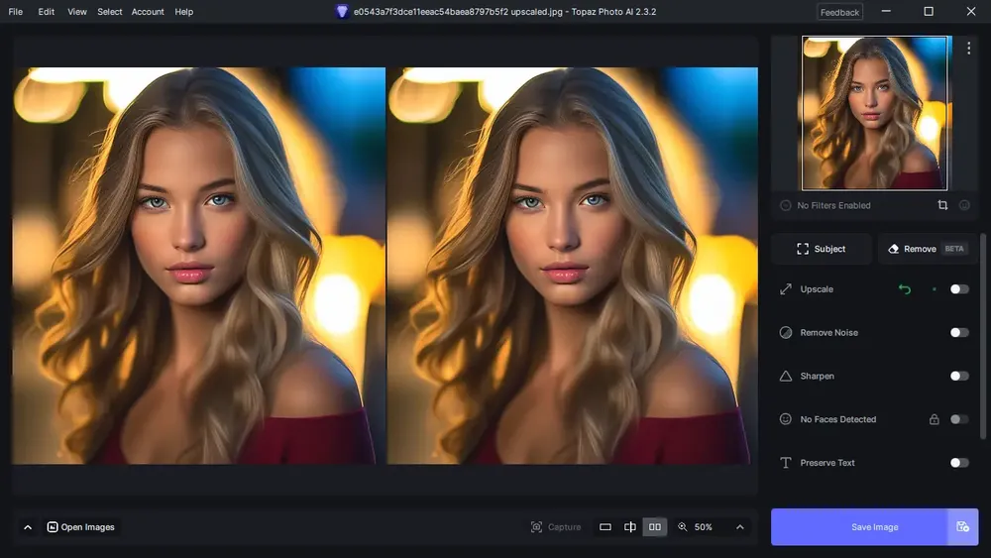Click the zoom magnifier icon
The width and height of the screenshot is (991, 558).
pos(683,527)
